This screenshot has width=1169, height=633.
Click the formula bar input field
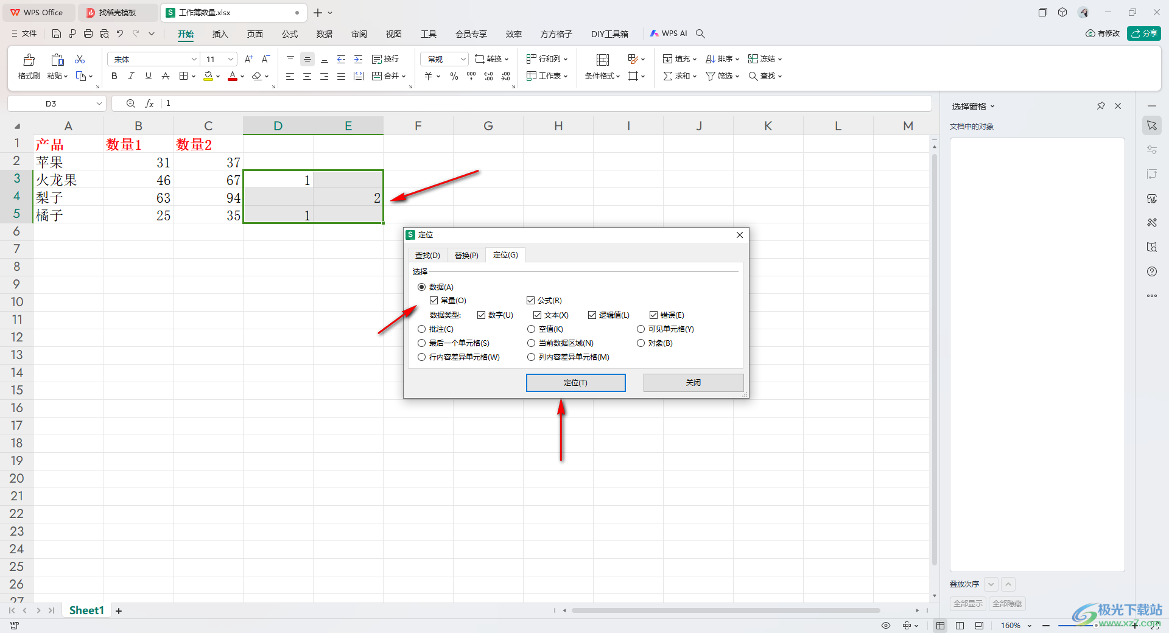click(x=546, y=103)
